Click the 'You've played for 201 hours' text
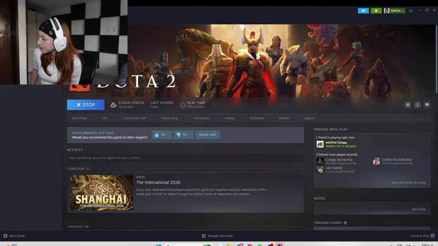The width and height of the screenshot is (438, 246). click(x=93, y=133)
